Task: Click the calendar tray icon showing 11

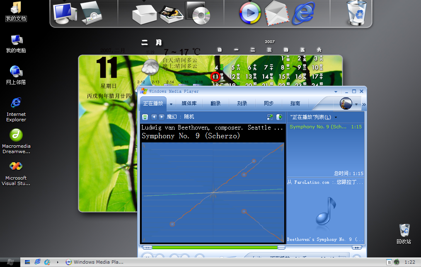Action: point(389,262)
